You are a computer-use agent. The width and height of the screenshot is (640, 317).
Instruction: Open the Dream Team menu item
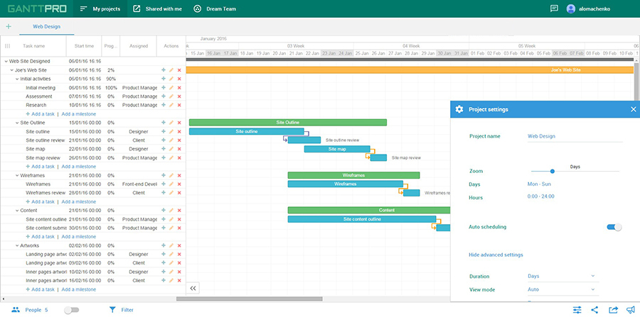(x=215, y=9)
